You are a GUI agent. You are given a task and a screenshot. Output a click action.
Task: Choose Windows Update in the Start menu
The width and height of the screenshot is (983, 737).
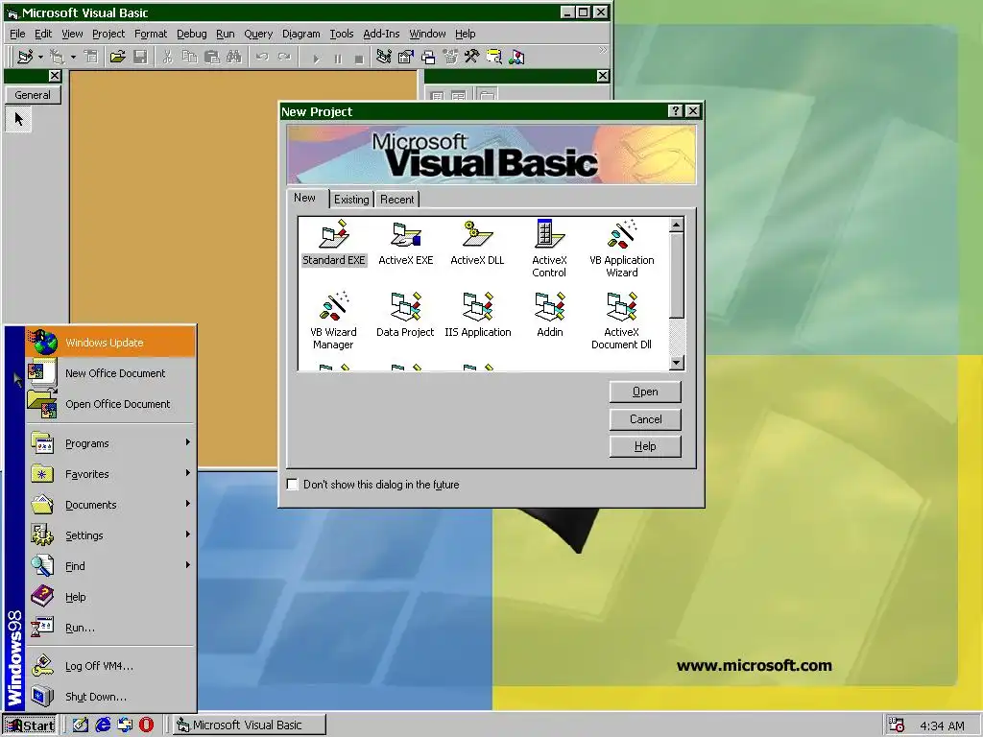(111, 343)
